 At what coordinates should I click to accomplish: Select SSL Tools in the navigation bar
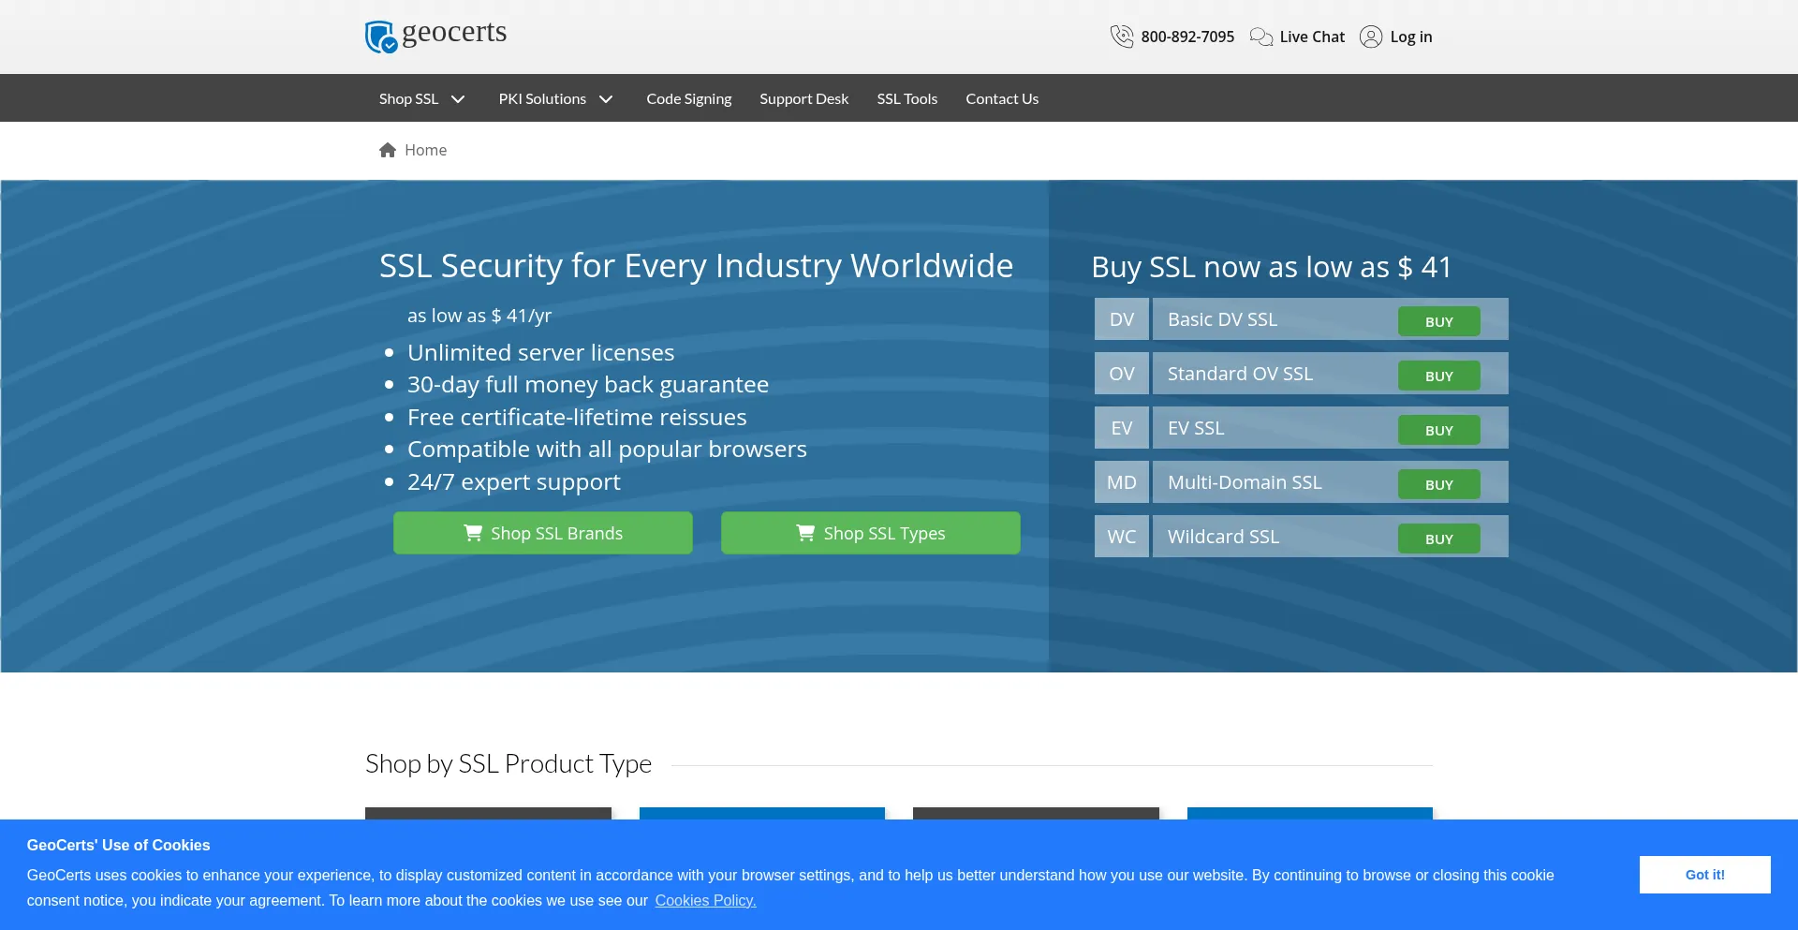click(907, 98)
